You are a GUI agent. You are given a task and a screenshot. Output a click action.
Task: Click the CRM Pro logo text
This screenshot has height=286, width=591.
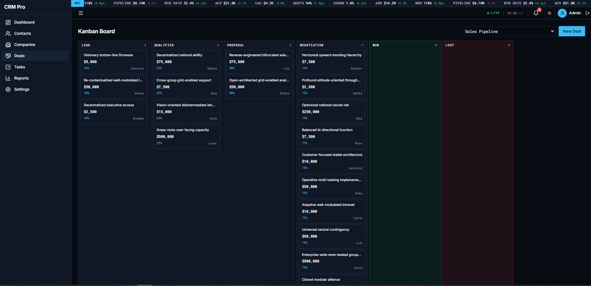15,7
